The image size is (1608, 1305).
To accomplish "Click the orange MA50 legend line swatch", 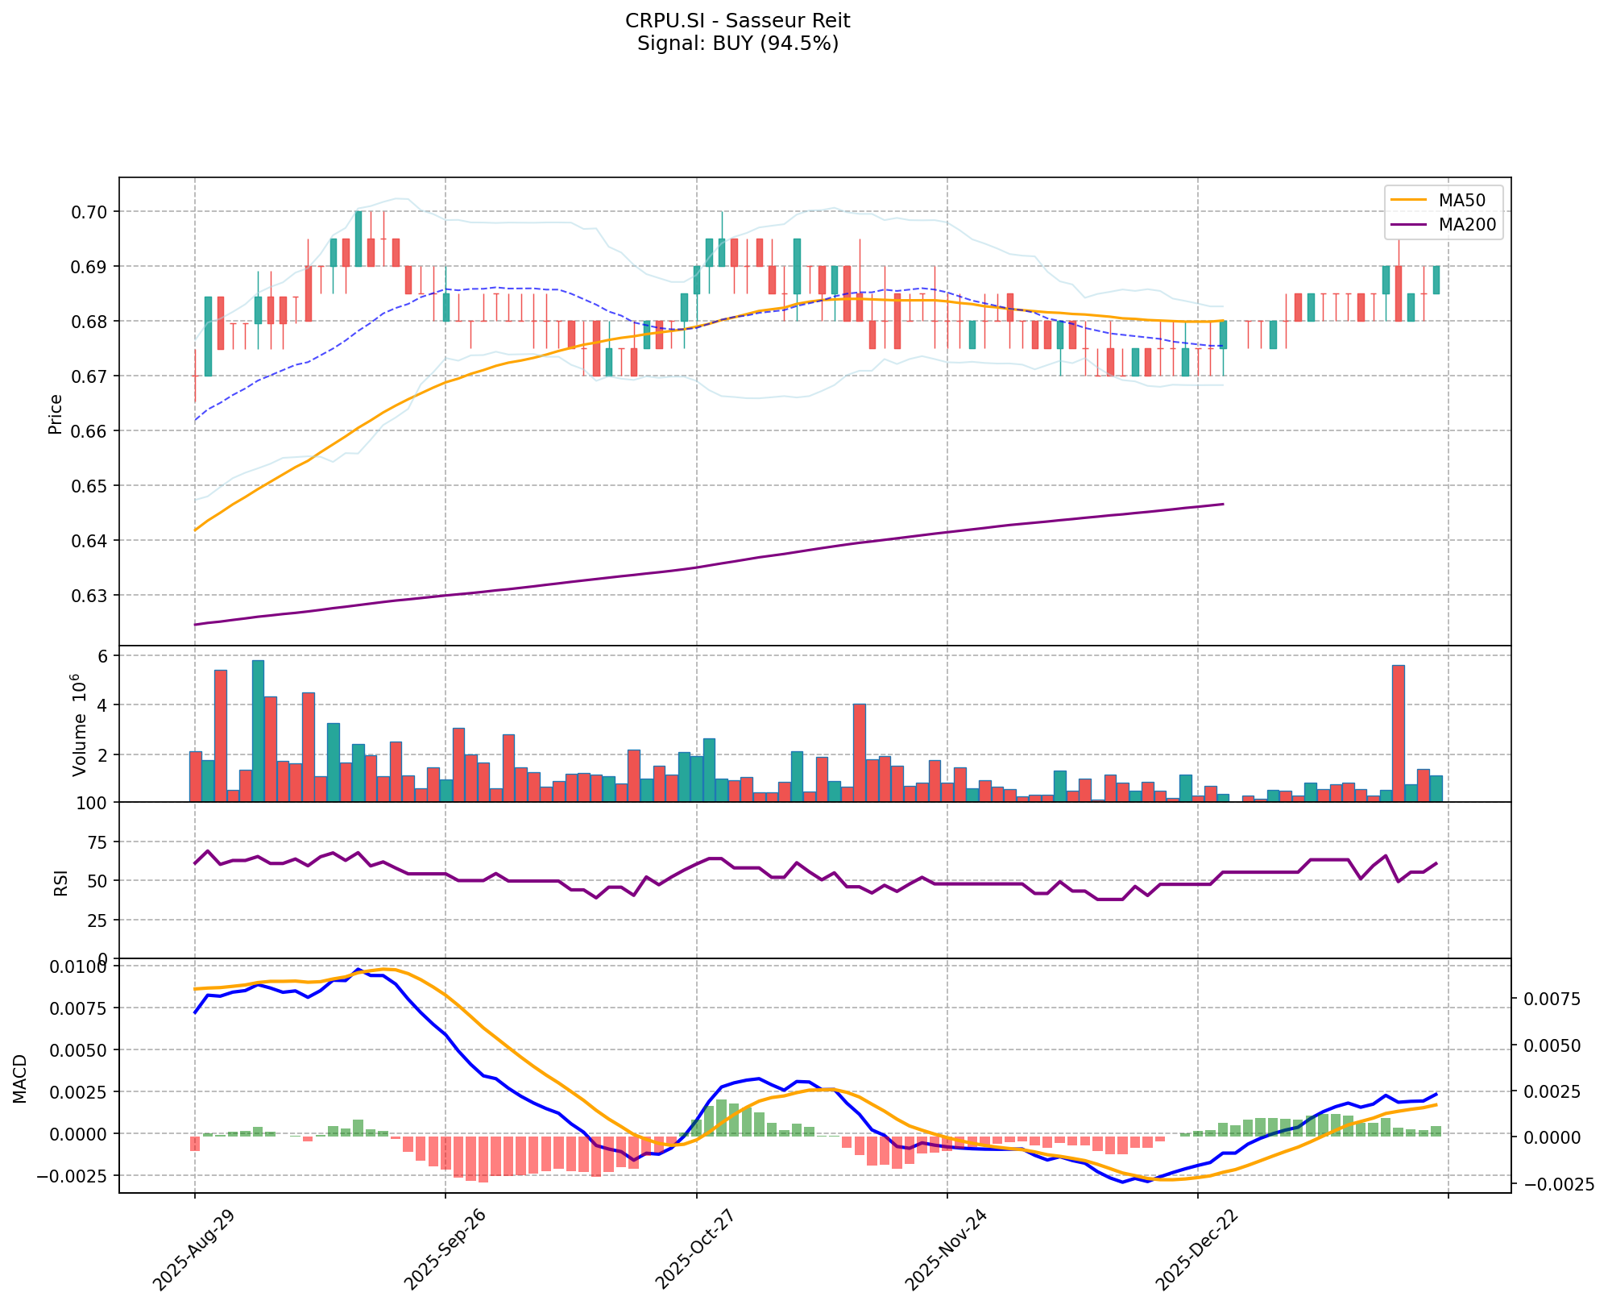I will (1409, 200).
